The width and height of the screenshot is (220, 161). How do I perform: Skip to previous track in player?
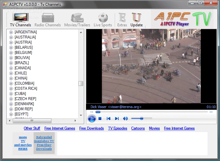pyautogui.click(x=108, y=119)
